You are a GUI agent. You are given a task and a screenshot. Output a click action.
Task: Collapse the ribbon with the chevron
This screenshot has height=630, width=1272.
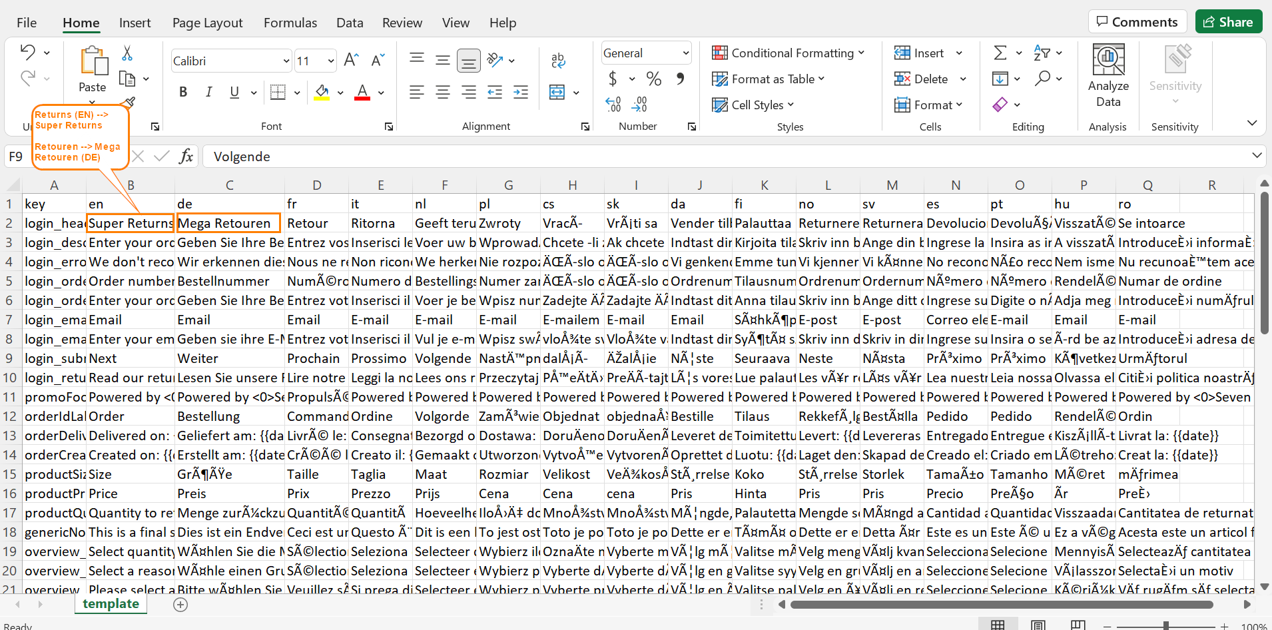pos(1252,123)
